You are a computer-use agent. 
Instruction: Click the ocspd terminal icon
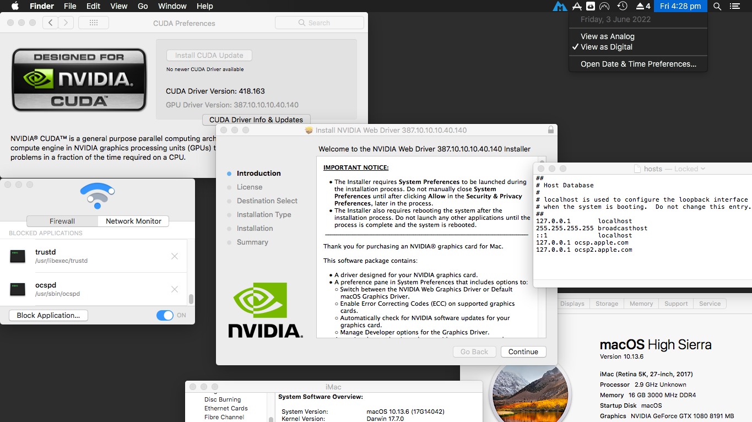pyautogui.click(x=18, y=289)
